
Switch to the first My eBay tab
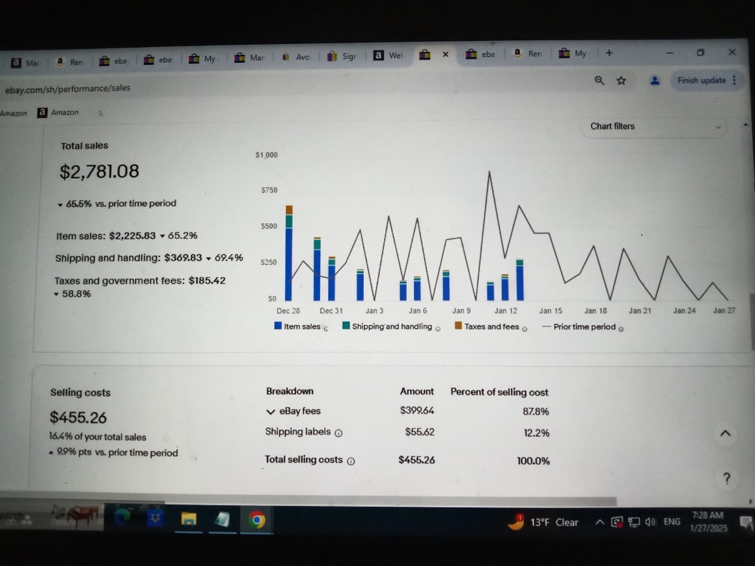[x=202, y=58]
